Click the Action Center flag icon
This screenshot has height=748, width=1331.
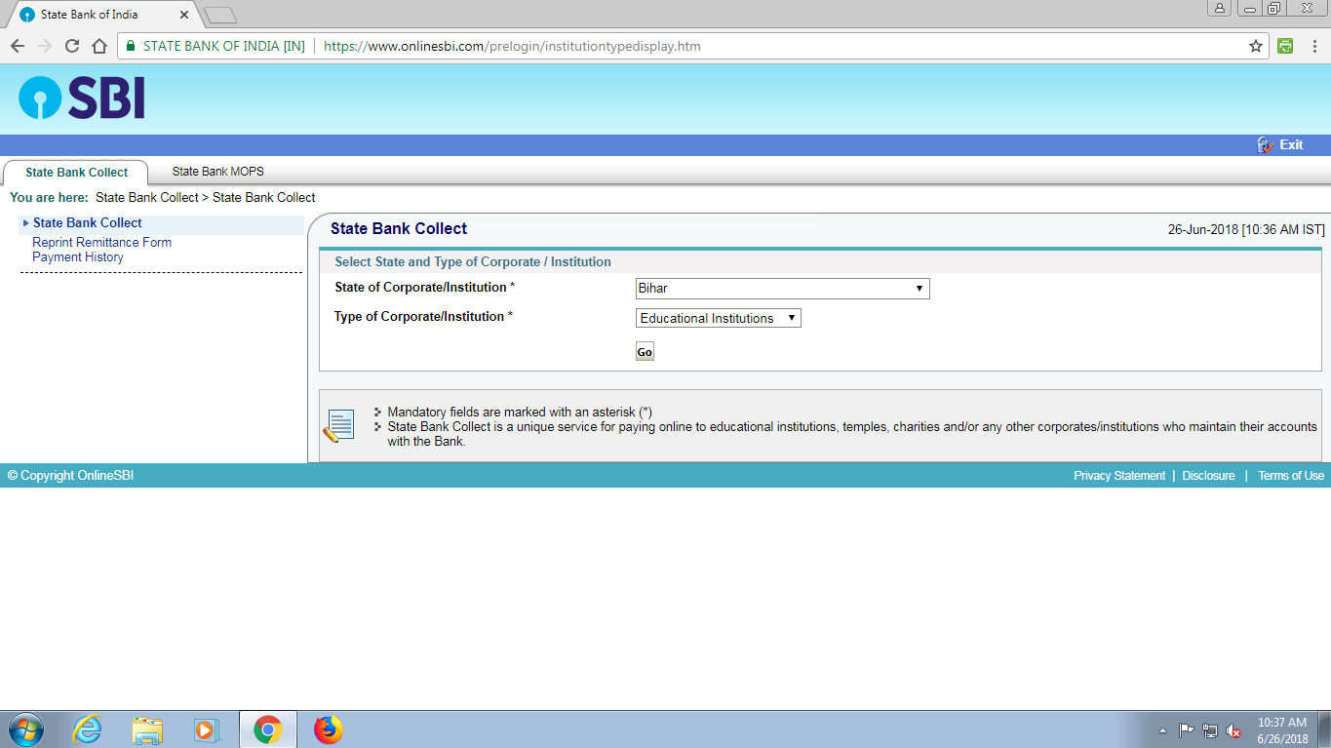coord(1187,730)
